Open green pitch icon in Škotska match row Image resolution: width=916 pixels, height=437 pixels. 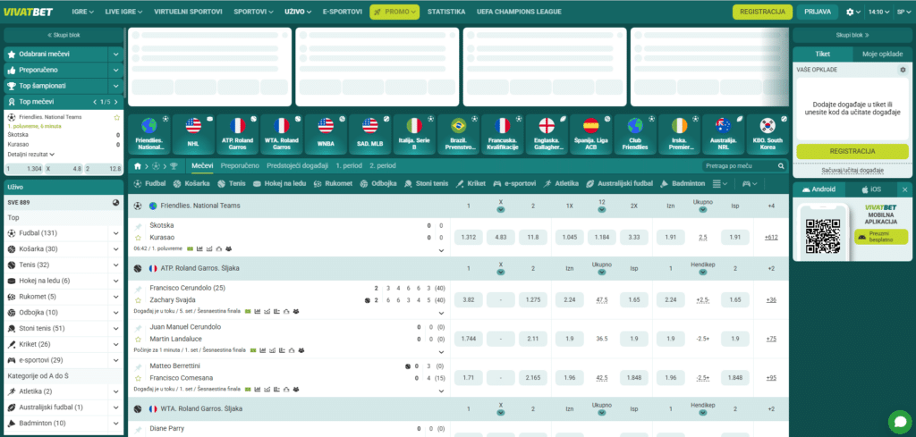[x=190, y=248]
